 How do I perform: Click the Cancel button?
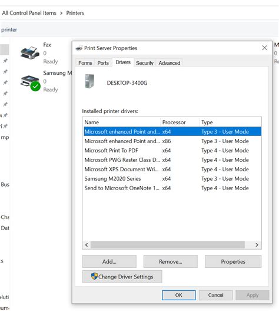pyautogui.click(x=215, y=295)
